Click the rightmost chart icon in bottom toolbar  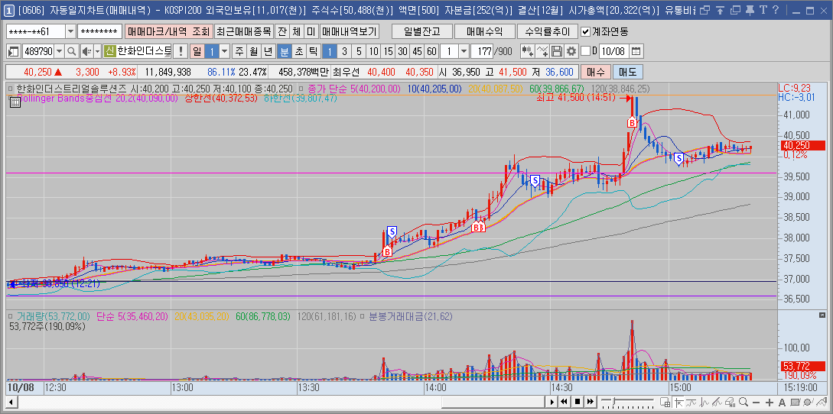click(822, 402)
